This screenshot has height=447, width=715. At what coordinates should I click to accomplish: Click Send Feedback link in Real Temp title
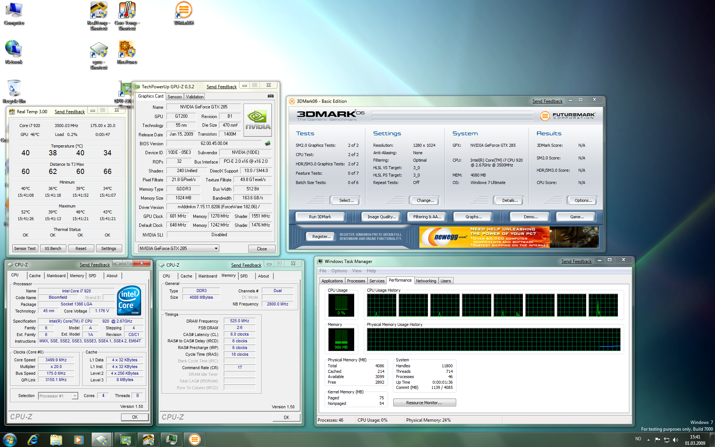click(70, 112)
